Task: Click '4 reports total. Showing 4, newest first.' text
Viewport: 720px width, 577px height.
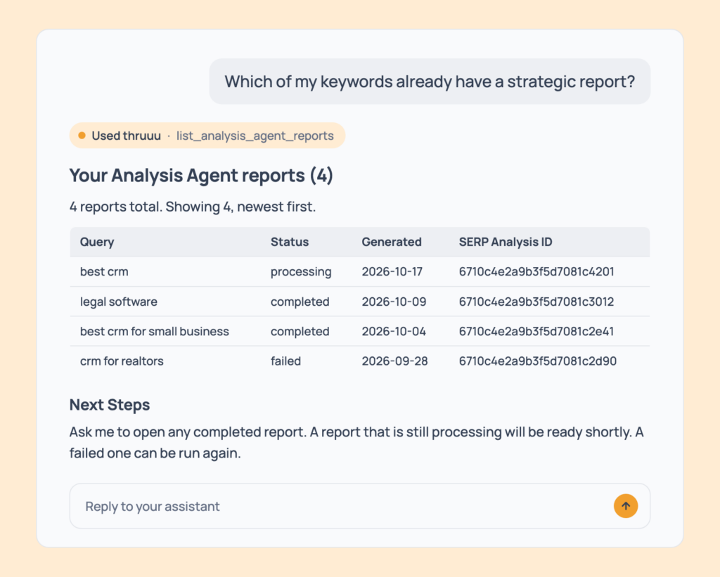Action: (193, 207)
